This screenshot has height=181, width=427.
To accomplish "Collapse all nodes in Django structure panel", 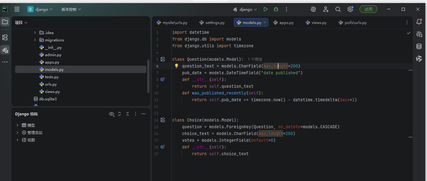I will [x=128, y=114].
